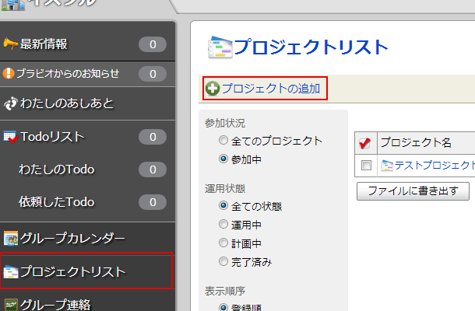Select the 参加中 radio button
The width and height of the screenshot is (475, 311).
[x=223, y=159]
